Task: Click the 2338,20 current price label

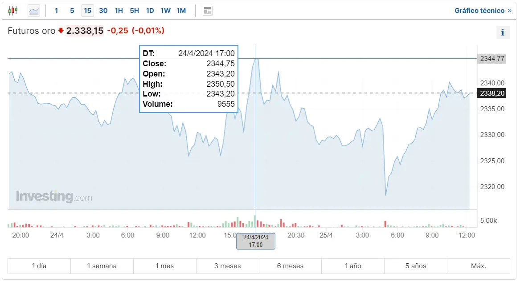Action: 491,93
